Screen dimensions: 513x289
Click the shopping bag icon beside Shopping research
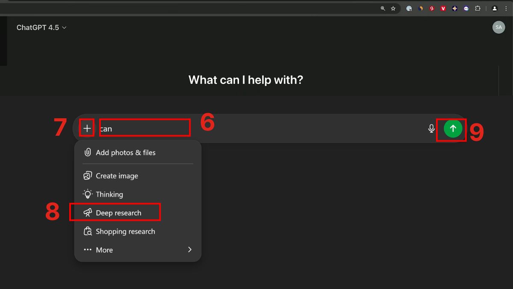88,231
